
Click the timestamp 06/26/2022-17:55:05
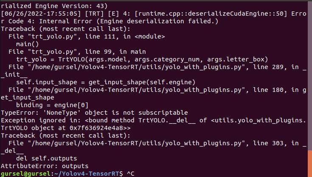click(41, 14)
